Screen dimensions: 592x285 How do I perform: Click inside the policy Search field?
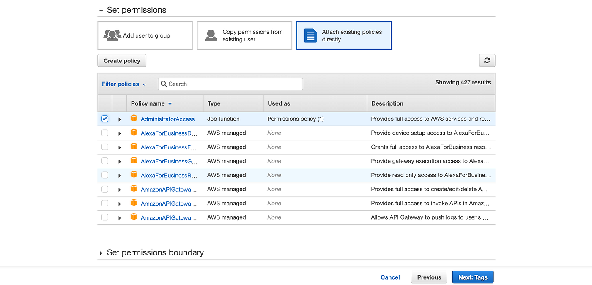230,84
